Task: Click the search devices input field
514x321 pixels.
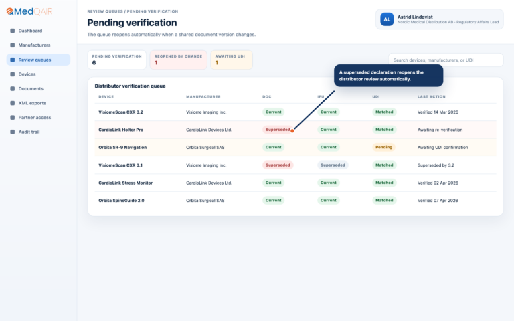Action: (446, 60)
